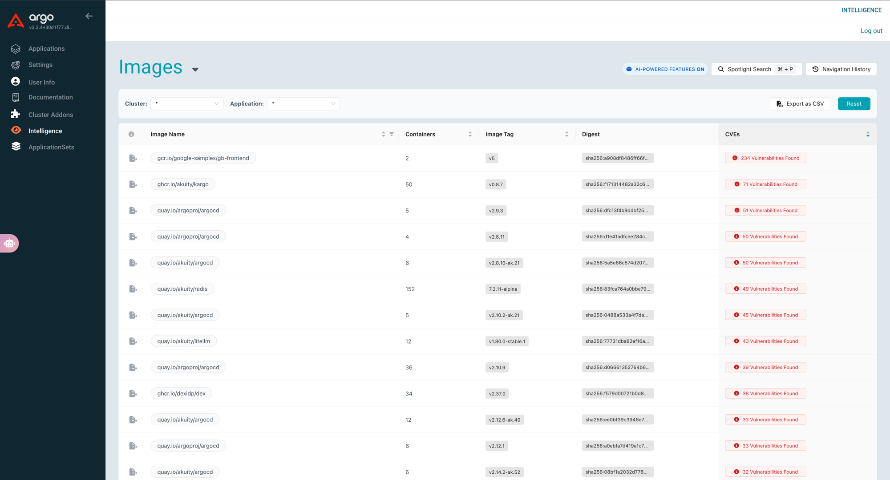Go to ApplicationSets in the sidebar
The width and height of the screenshot is (890, 480).
point(51,147)
